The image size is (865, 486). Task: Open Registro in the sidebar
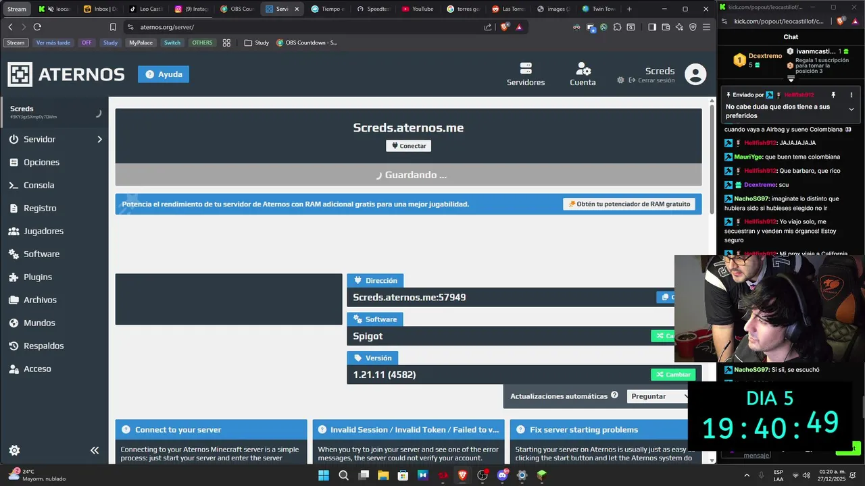point(40,208)
